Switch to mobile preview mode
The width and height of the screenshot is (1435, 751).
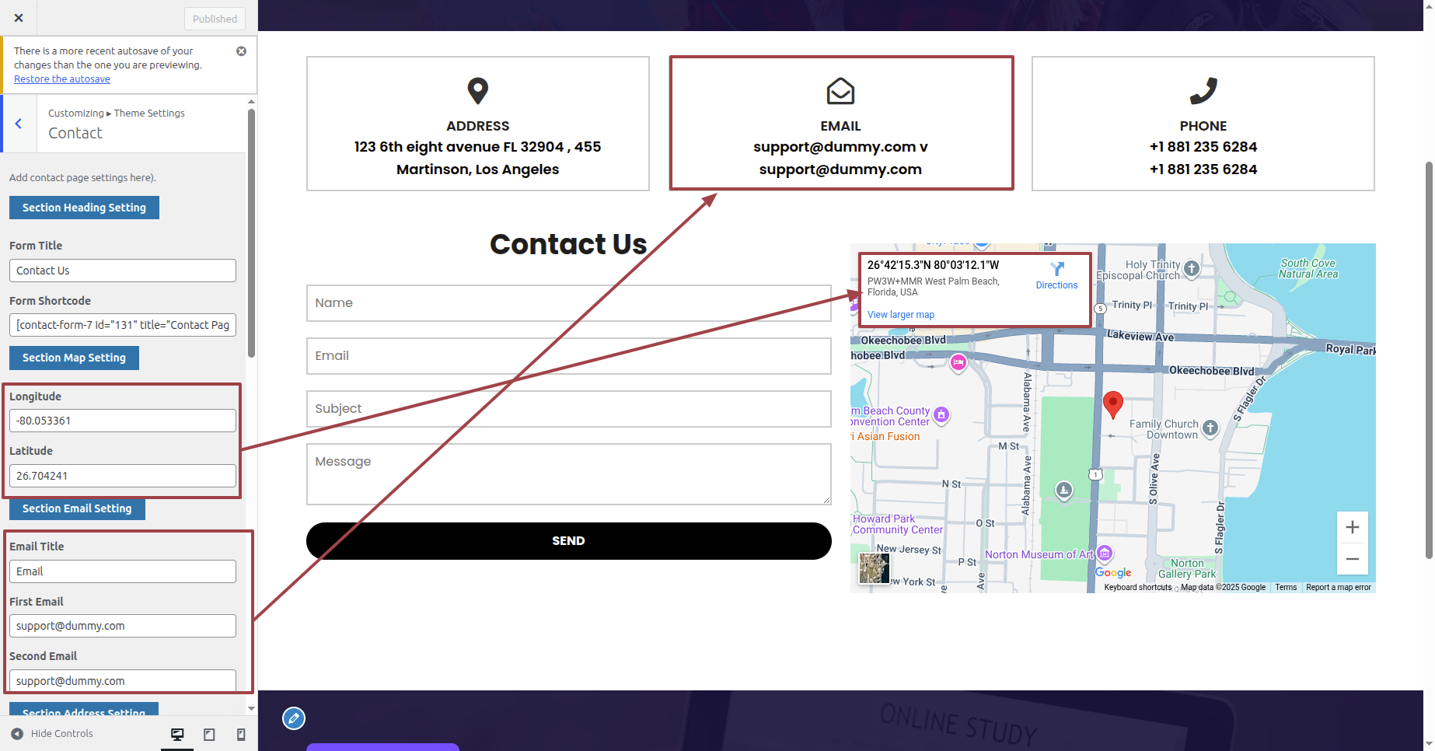pos(241,734)
